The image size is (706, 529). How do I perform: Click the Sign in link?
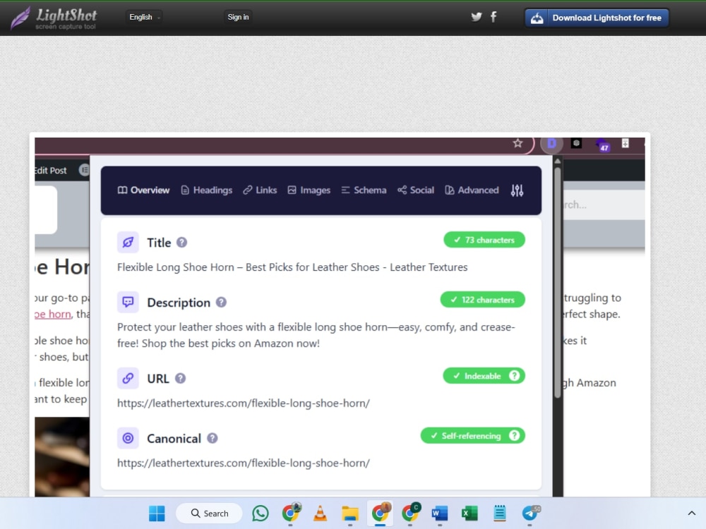tap(238, 17)
